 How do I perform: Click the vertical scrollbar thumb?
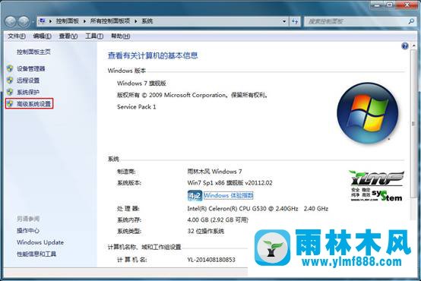tap(413, 124)
